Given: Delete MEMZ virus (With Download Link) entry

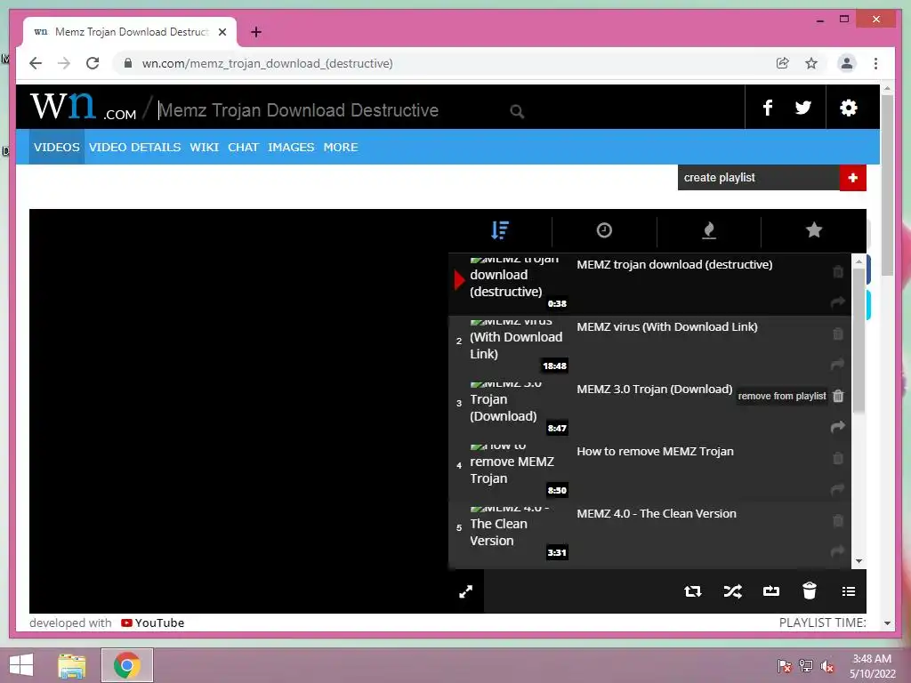Looking at the screenshot, I should point(838,334).
